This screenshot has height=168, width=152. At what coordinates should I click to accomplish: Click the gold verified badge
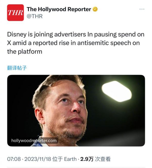95,9
